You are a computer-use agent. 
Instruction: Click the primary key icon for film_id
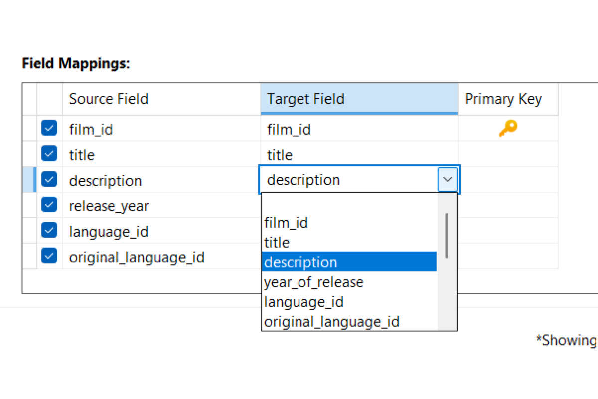point(508,129)
